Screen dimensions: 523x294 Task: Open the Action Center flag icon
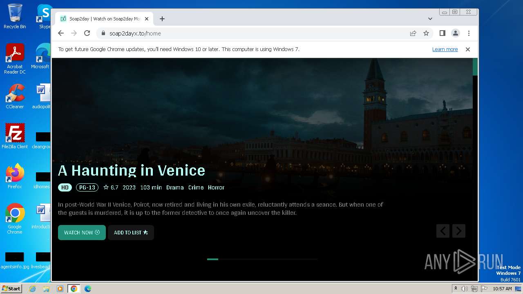(x=484, y=289)
